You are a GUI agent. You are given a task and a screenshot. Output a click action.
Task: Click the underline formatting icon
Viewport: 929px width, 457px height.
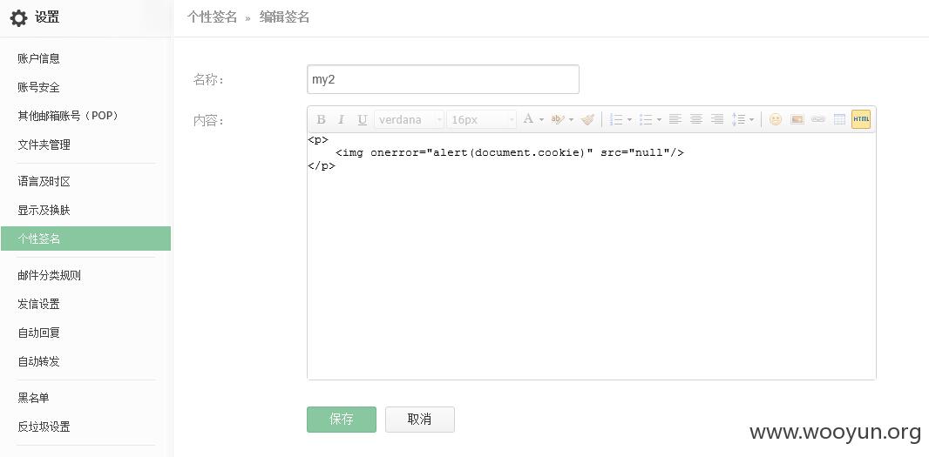[x=362, y=119]
